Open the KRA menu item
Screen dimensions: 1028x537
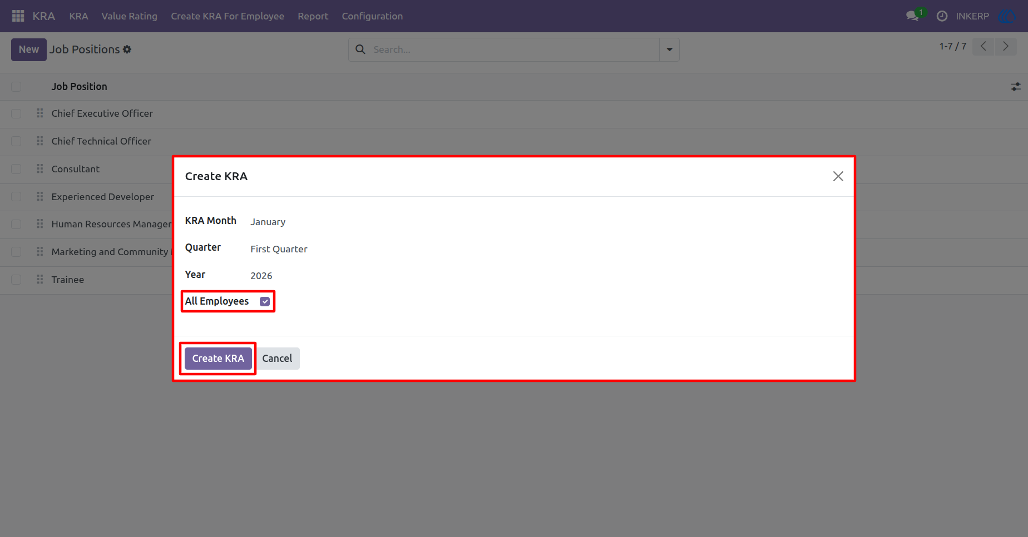point(78,16)
